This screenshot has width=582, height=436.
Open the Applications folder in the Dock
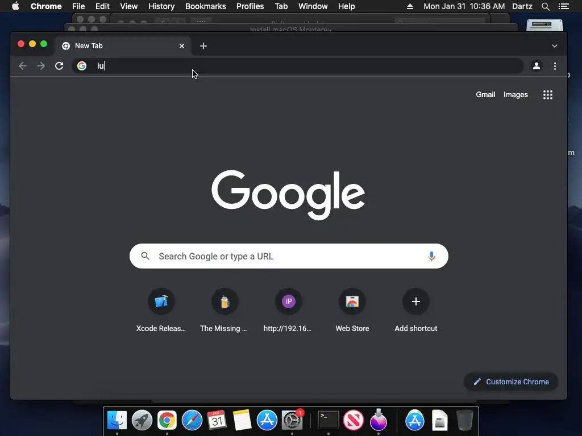tap(414, 420)
